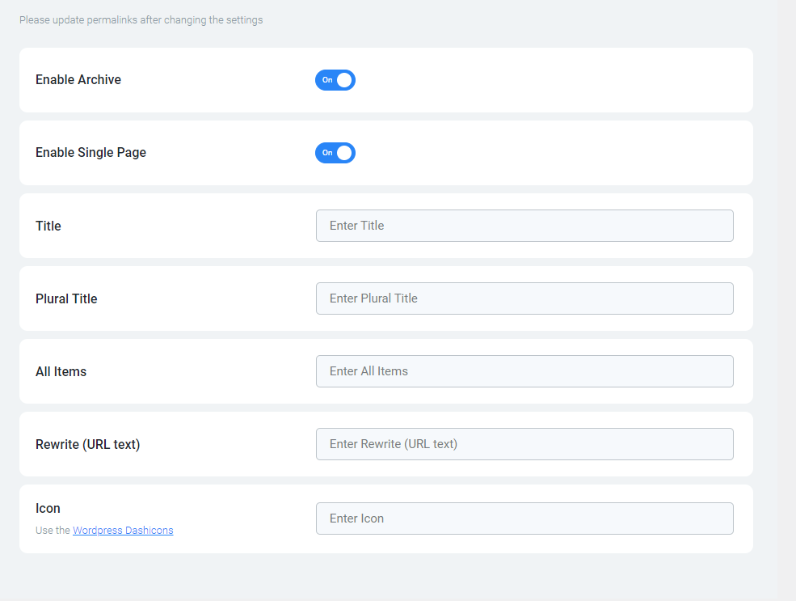Focus the Enter Title input field

[x=524, y=226]
